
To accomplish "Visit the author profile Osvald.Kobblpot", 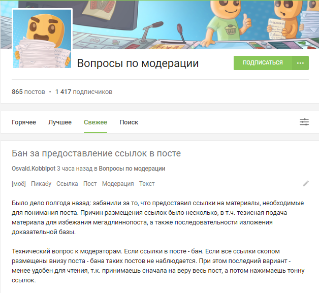I will coord(34,169).
